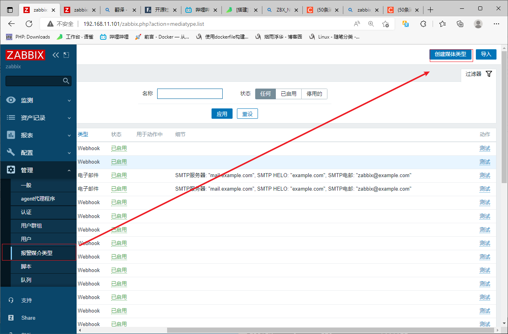Screen dimensions: 508x334
Task: Click 创建媒体类型 button
Action: [450, 54]
